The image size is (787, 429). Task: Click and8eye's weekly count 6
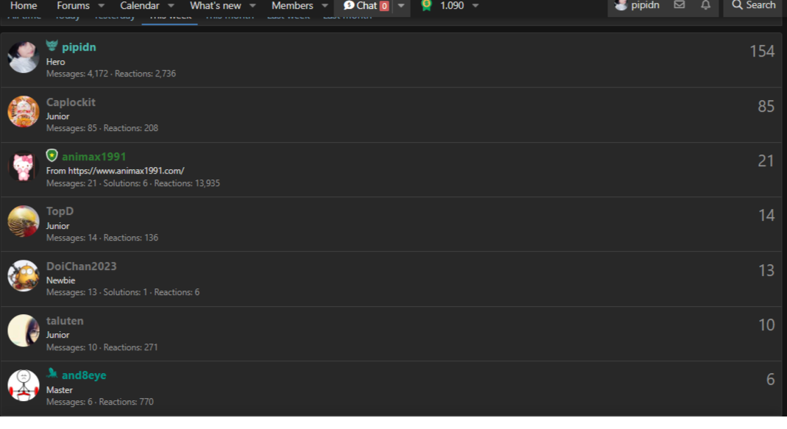click(771, 379)
